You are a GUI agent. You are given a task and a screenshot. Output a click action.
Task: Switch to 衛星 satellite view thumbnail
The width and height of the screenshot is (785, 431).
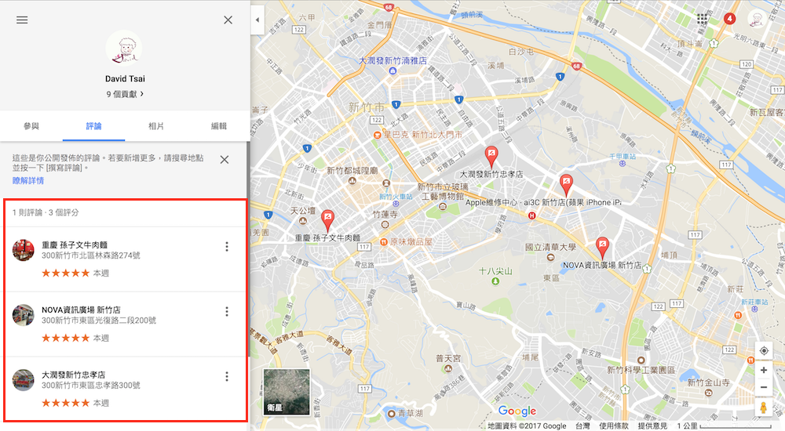pos(287,392)
